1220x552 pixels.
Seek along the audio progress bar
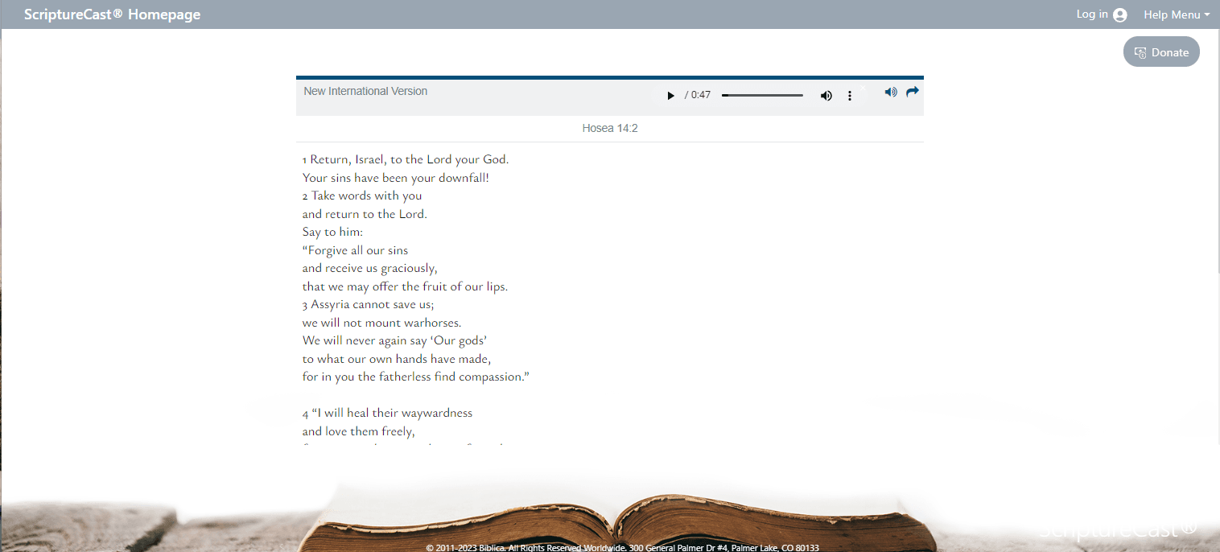762,96
